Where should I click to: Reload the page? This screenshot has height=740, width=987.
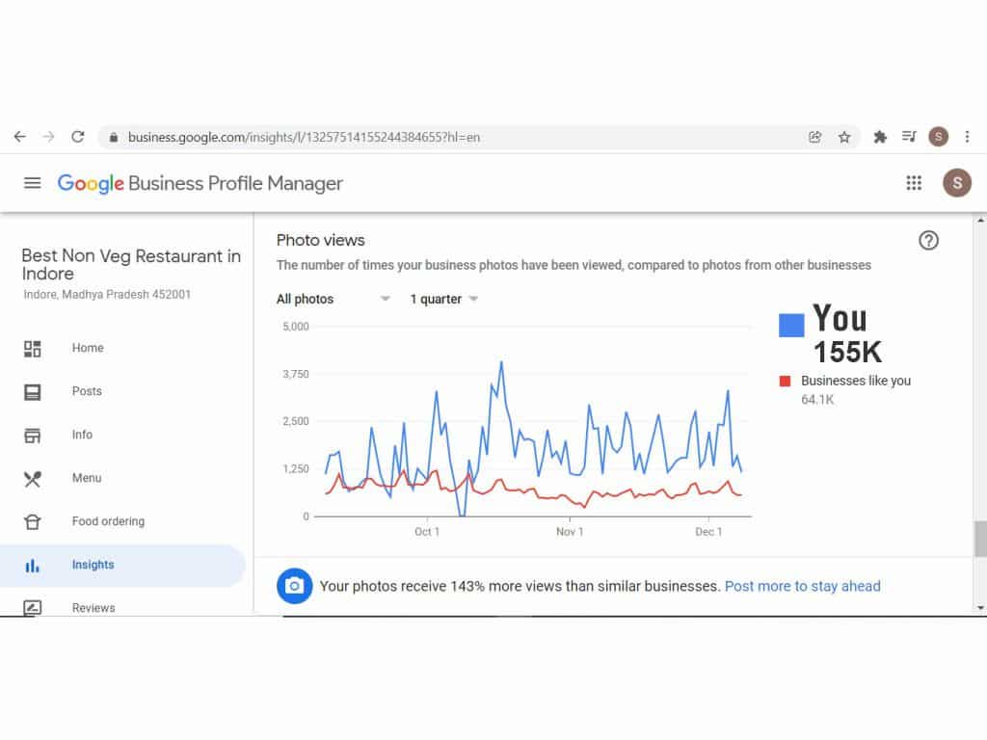click(78, 137)
